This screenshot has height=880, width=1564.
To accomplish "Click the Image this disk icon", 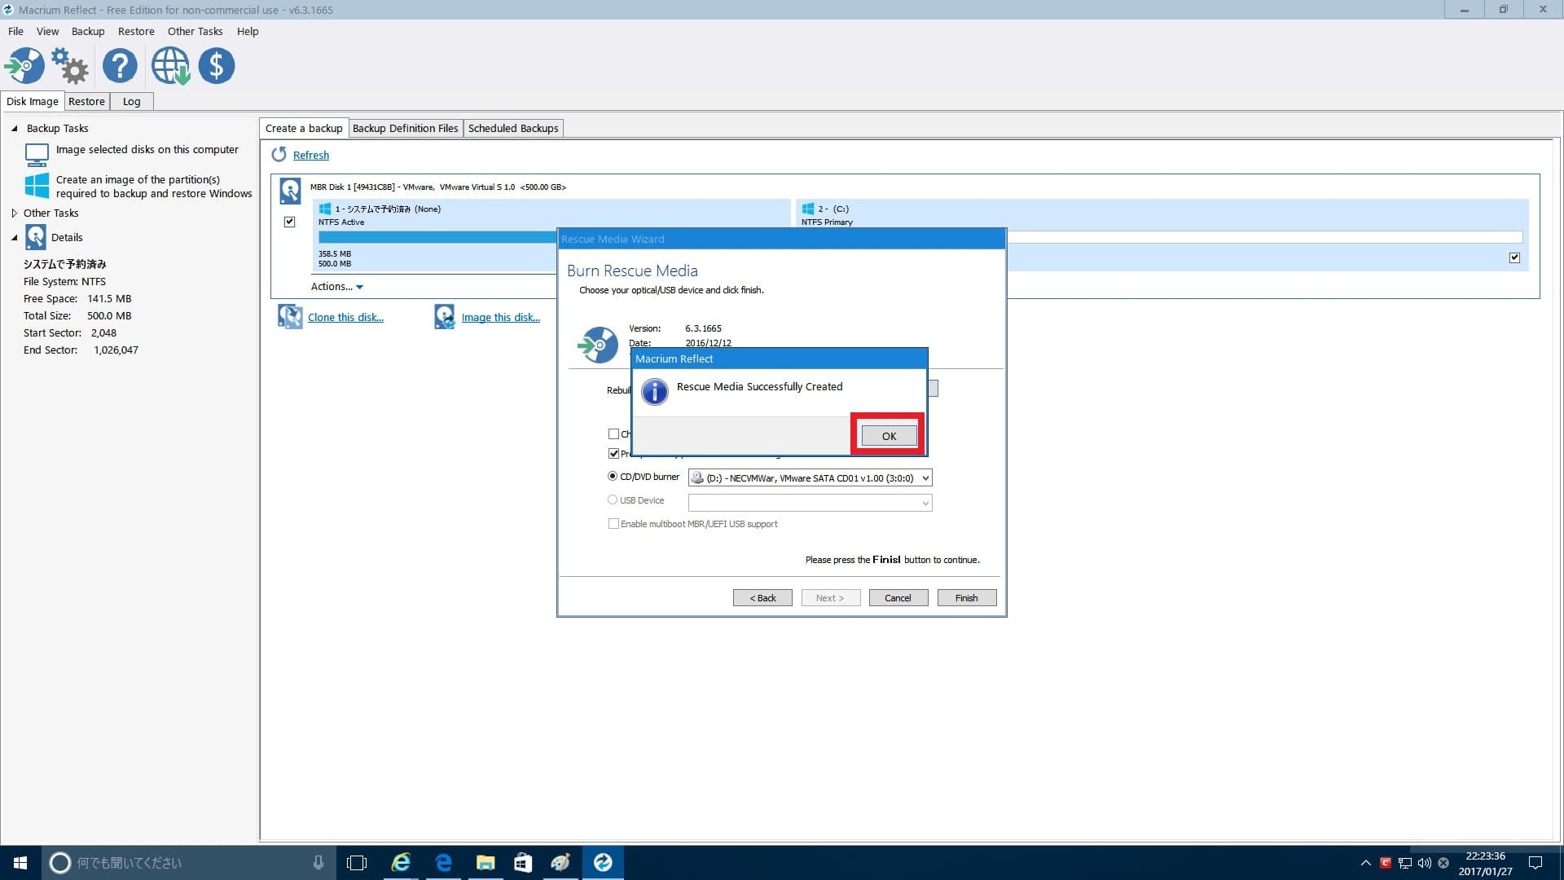I will tap(445, 317).
